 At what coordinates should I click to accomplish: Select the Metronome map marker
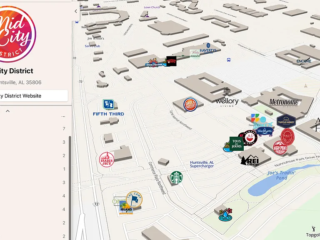pyautogui.click(x=284, y=102)
